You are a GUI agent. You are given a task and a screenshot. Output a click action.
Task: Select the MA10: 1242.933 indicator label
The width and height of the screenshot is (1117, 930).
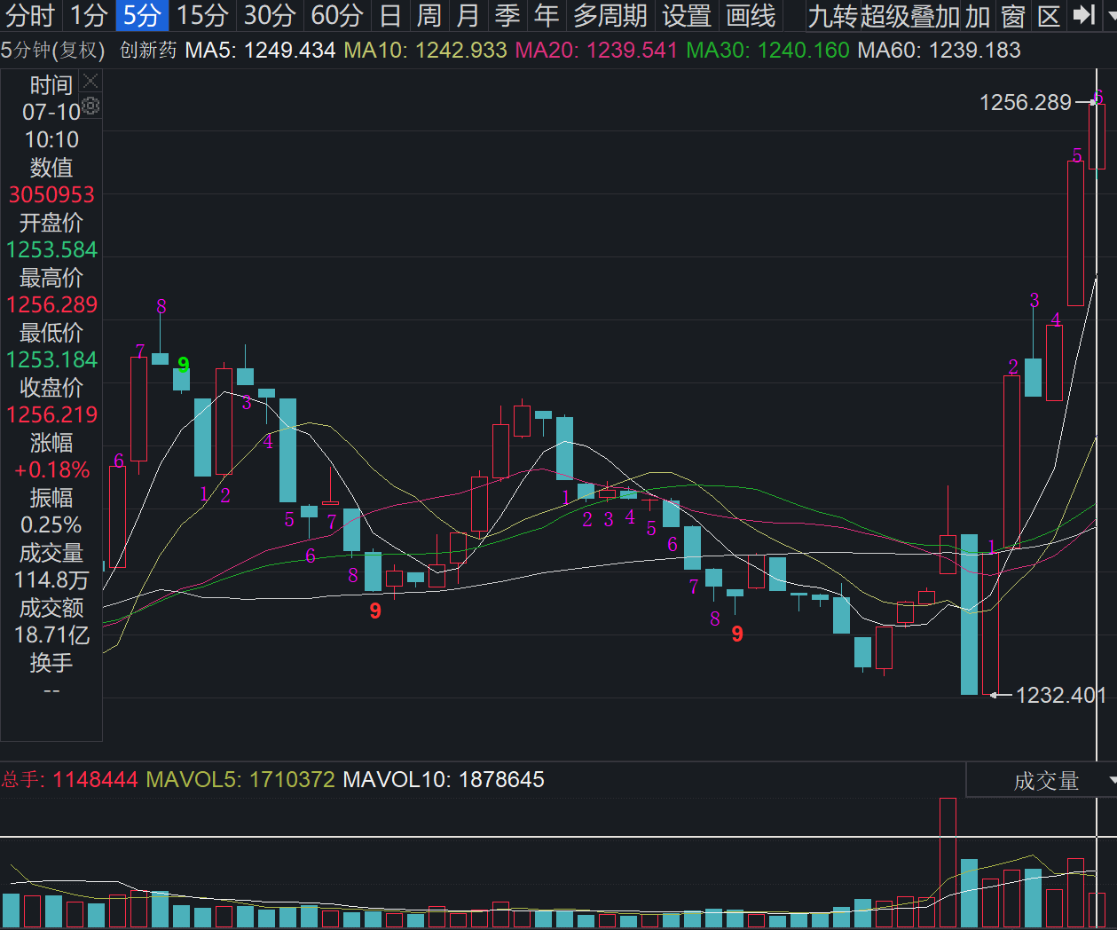(425, 51)
